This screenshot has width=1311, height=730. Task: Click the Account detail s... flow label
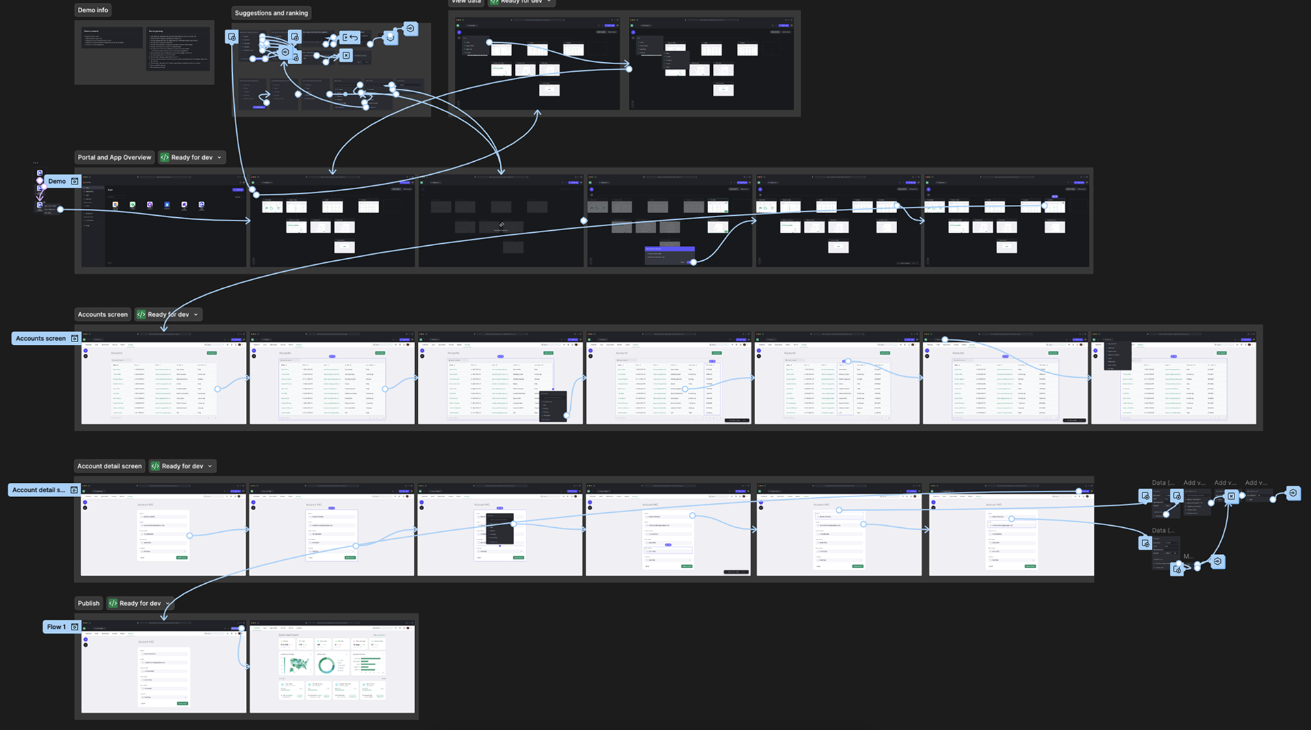pos(39,490)
